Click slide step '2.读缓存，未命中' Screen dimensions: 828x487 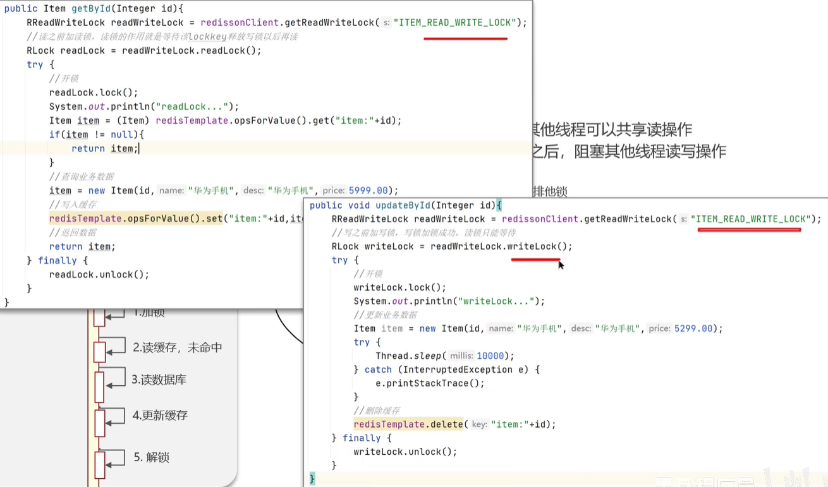tap(177, 347)
